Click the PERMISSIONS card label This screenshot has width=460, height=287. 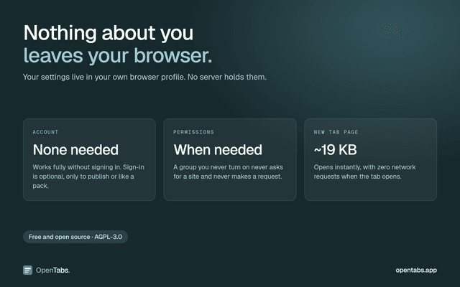tap(193, 132)
